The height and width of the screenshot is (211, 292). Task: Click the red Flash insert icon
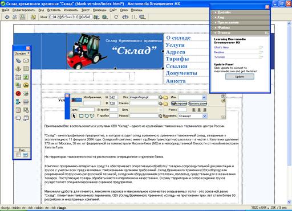(18, 93)
